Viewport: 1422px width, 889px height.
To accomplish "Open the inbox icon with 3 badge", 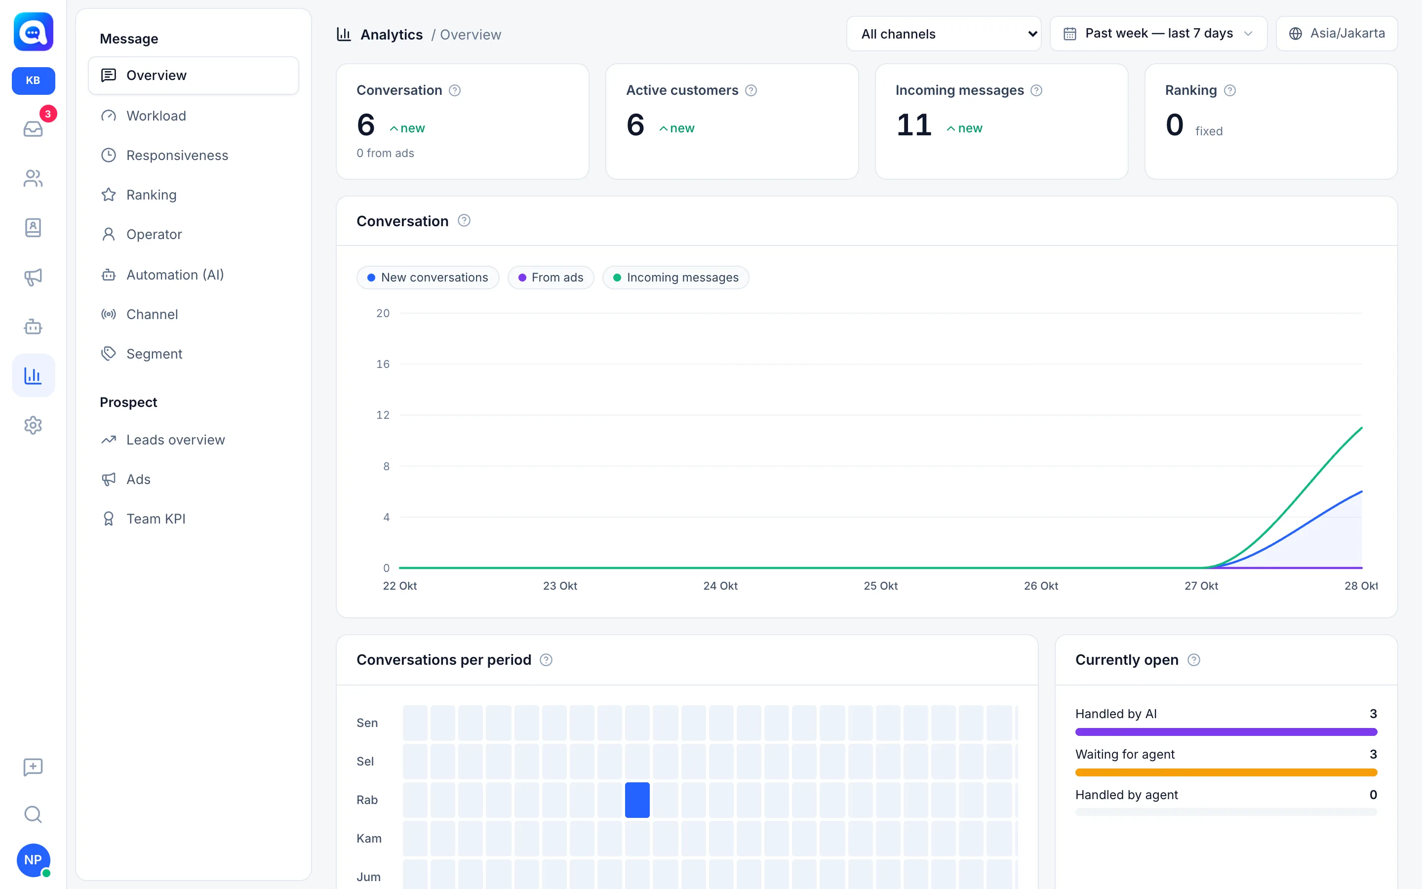I will click(33, 128).
